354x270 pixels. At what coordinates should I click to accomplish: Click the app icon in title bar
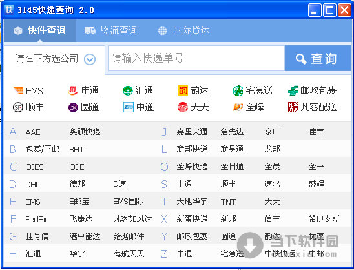point(9,10)
